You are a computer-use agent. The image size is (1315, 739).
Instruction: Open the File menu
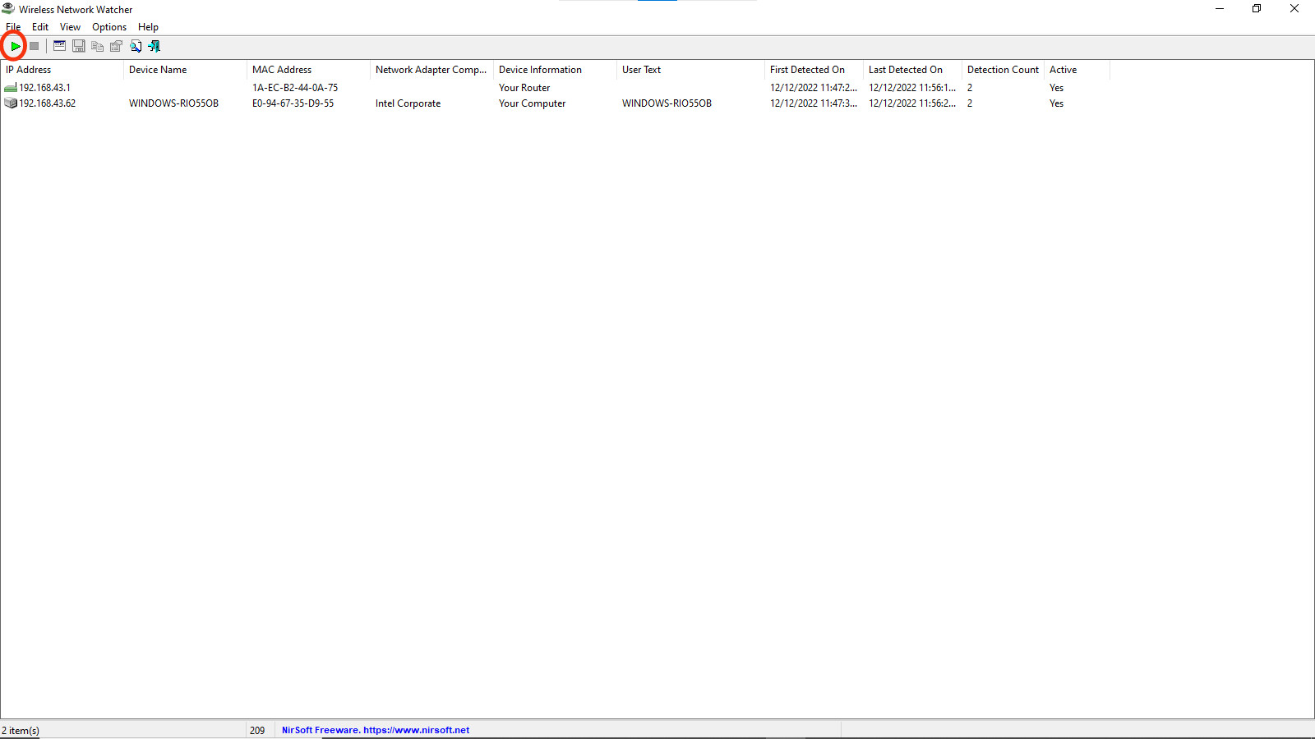click(13, 26)
